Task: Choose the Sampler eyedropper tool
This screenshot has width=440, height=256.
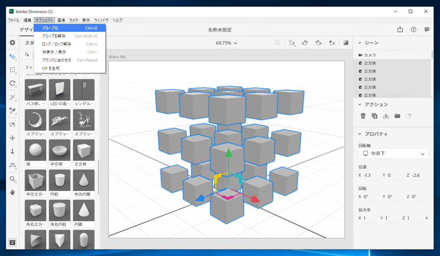Action: pos(12,111)
